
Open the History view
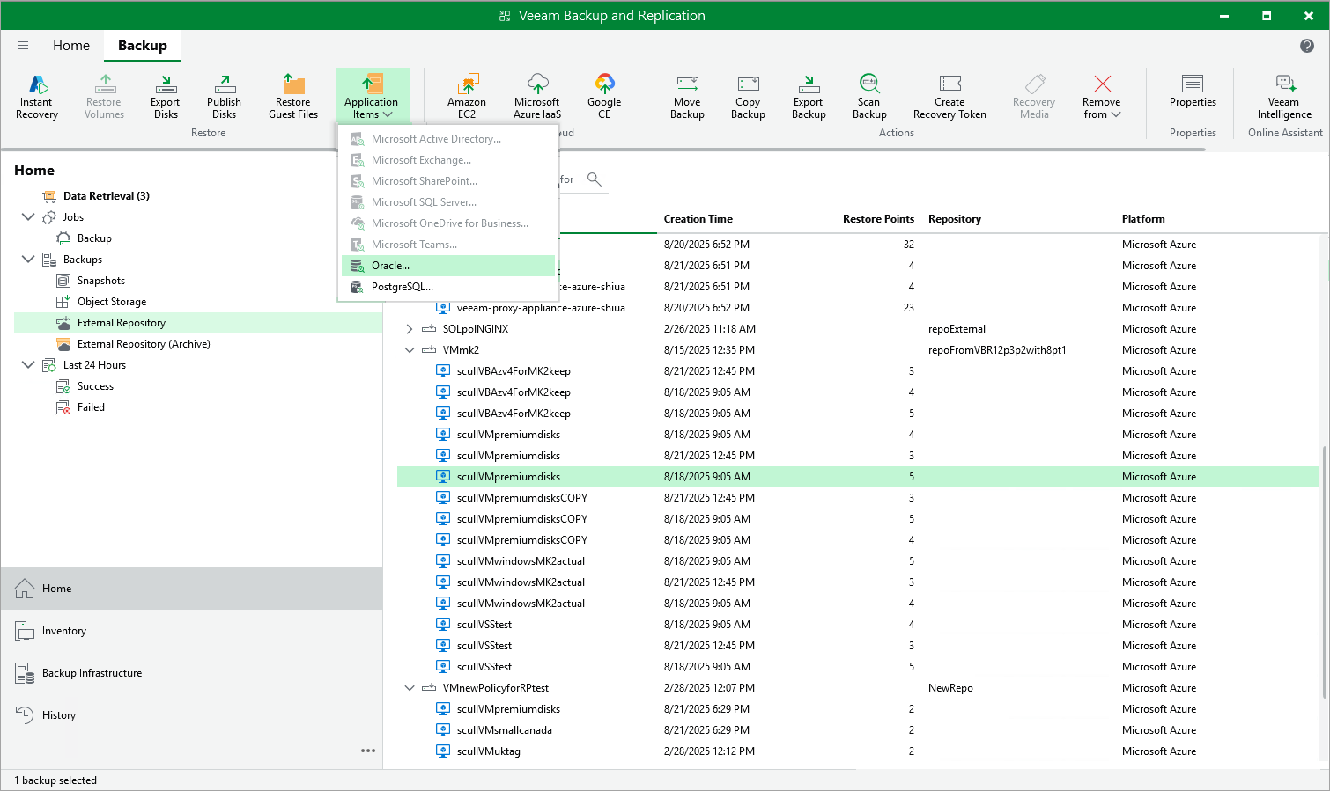pos(191,715)
